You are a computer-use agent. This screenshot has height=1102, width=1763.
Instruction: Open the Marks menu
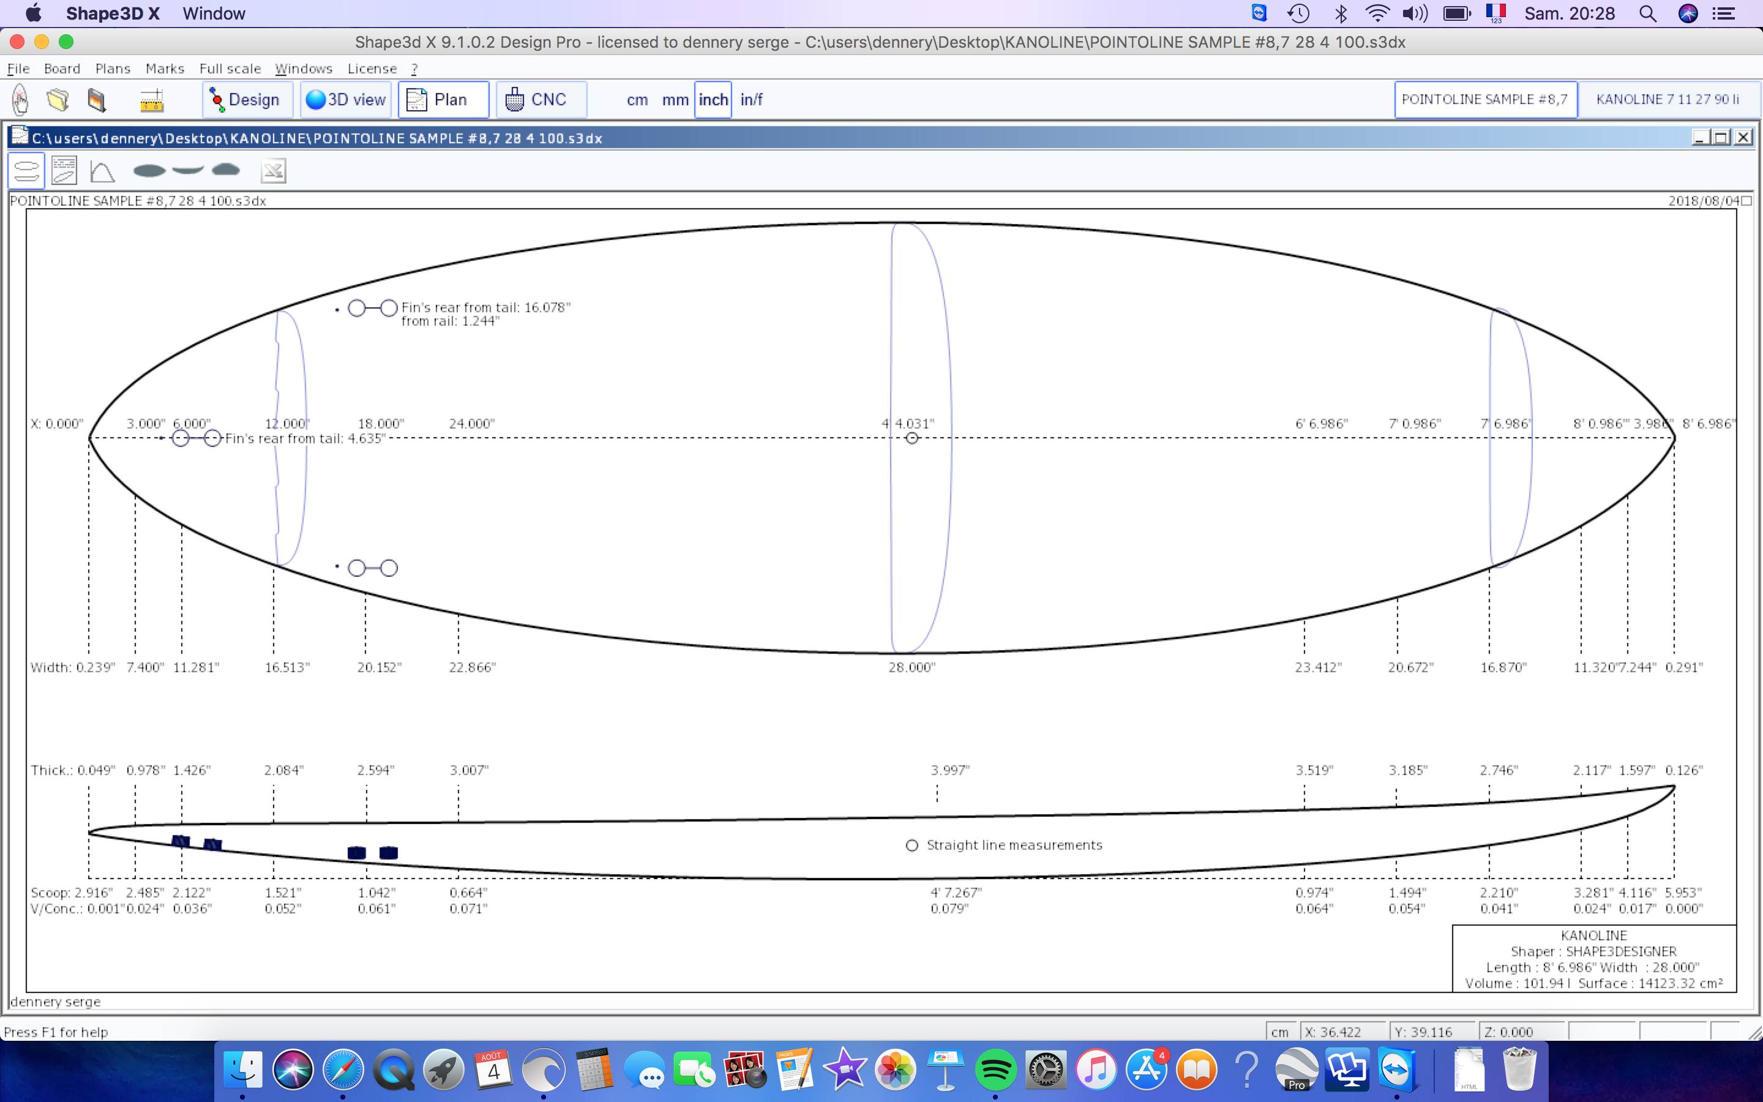pos(165,69)
